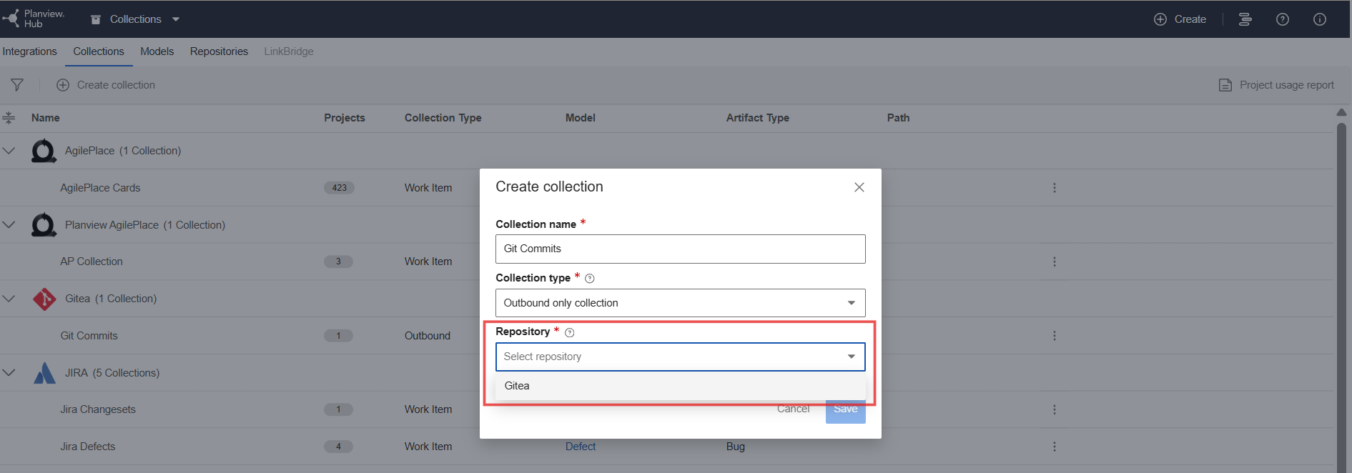Image resolution: width=1352 pixels, height=473 pixels.
Task: Show the Repository help tooltip
Action: click(570, 332)
